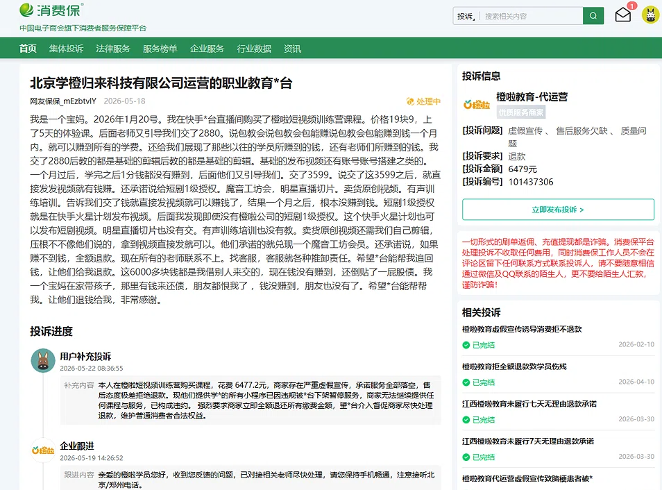Click the date 2026-02-10 in related complaints
This screenshot has height=490, width=662.
(636, 345)
